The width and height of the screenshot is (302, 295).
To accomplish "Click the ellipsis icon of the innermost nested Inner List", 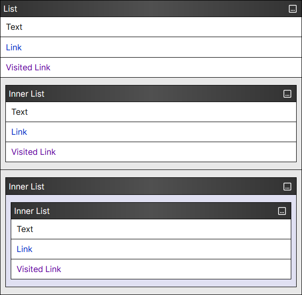I will 282,211.
